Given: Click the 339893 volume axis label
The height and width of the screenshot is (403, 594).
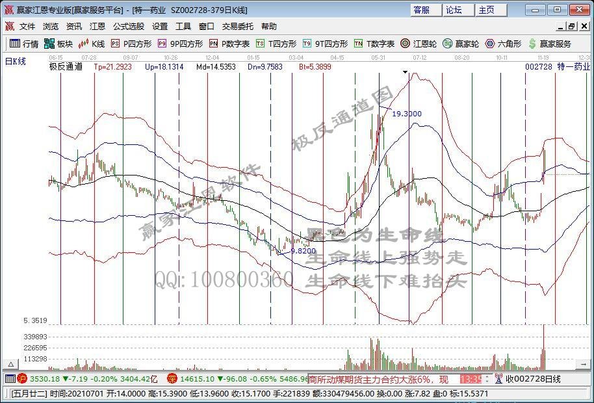Looking at the screenshot, I should tap(35, 337).
